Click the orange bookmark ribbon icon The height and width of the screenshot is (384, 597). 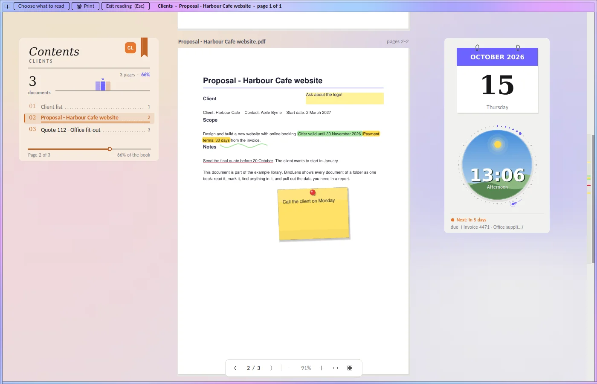pos(144,47)
